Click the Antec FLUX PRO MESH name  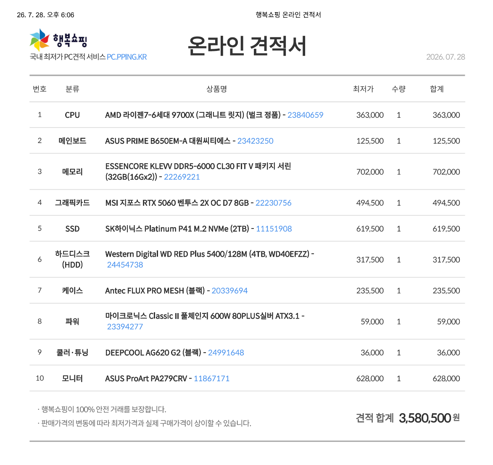click(155, 291)
